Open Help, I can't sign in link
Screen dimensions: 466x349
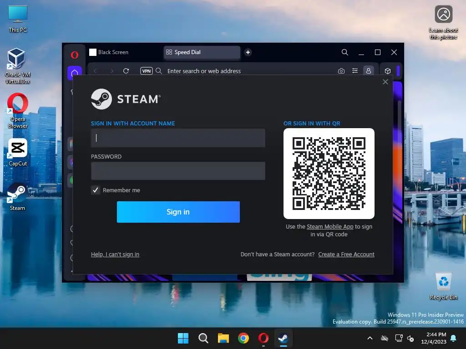(x=115, y=254)
